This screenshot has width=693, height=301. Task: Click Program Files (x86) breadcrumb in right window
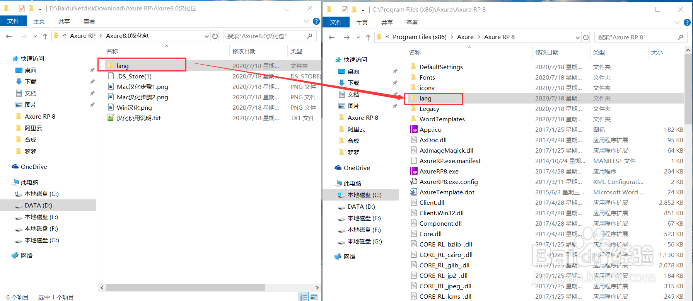[x=420, y=37]
